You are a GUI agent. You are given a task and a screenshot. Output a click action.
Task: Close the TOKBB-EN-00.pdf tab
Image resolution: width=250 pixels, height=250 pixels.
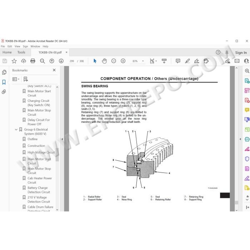66,52
